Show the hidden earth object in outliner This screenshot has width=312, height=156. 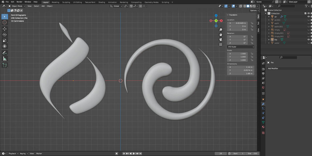click(309, 23)
